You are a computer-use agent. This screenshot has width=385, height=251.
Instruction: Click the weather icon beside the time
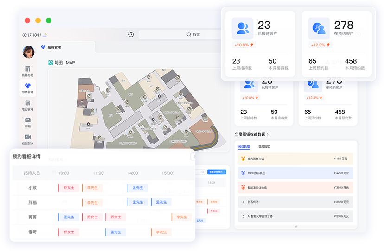(45, 35)
